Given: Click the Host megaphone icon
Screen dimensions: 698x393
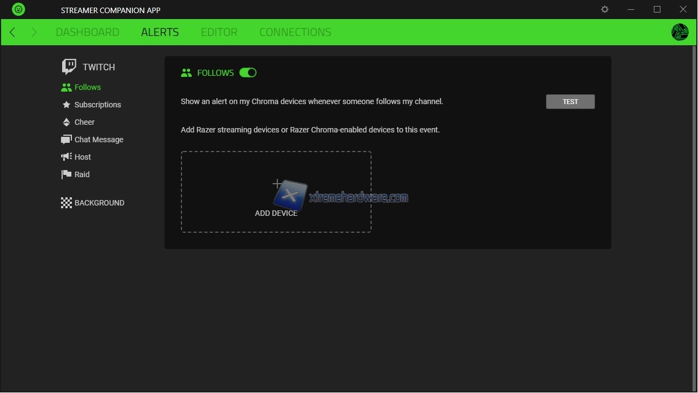Looking at the screenshot, I should pyautogui.click(x=66, y=157).
